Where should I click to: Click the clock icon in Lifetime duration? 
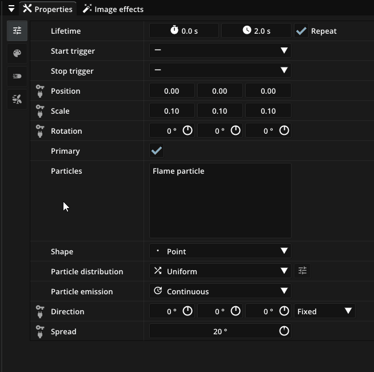coord(247,30)
